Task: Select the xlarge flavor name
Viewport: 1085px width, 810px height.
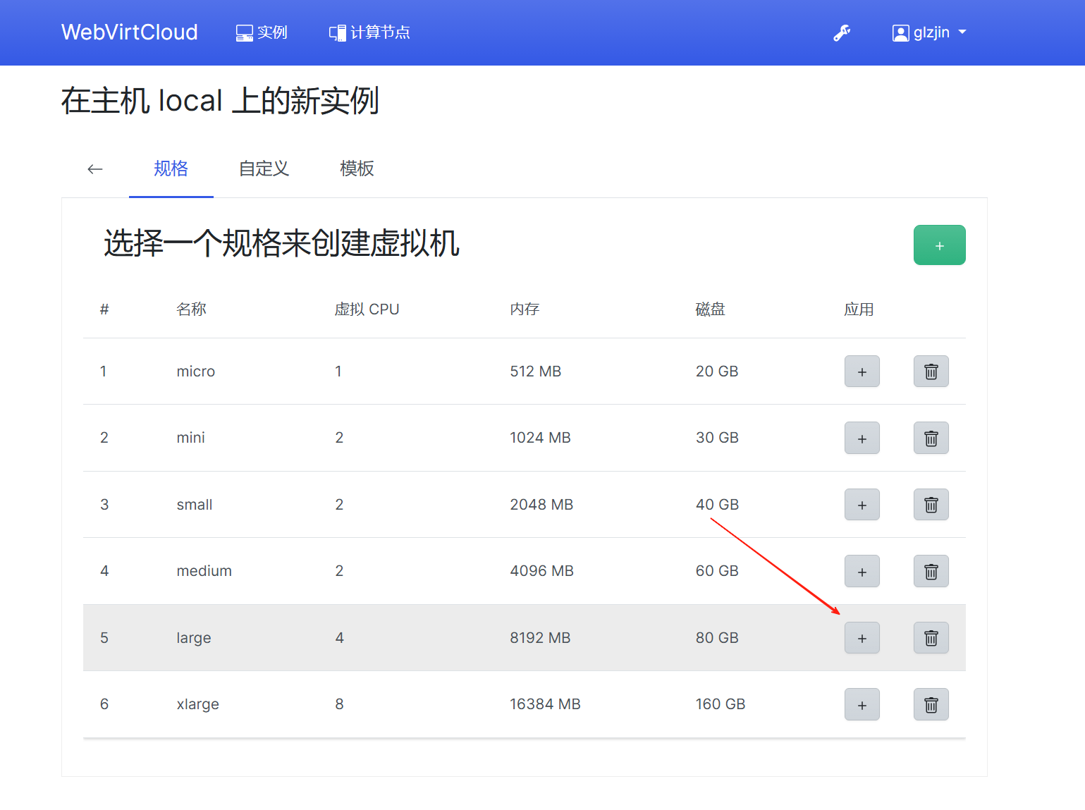Action: pyautogui.click(x=198, y=704)
